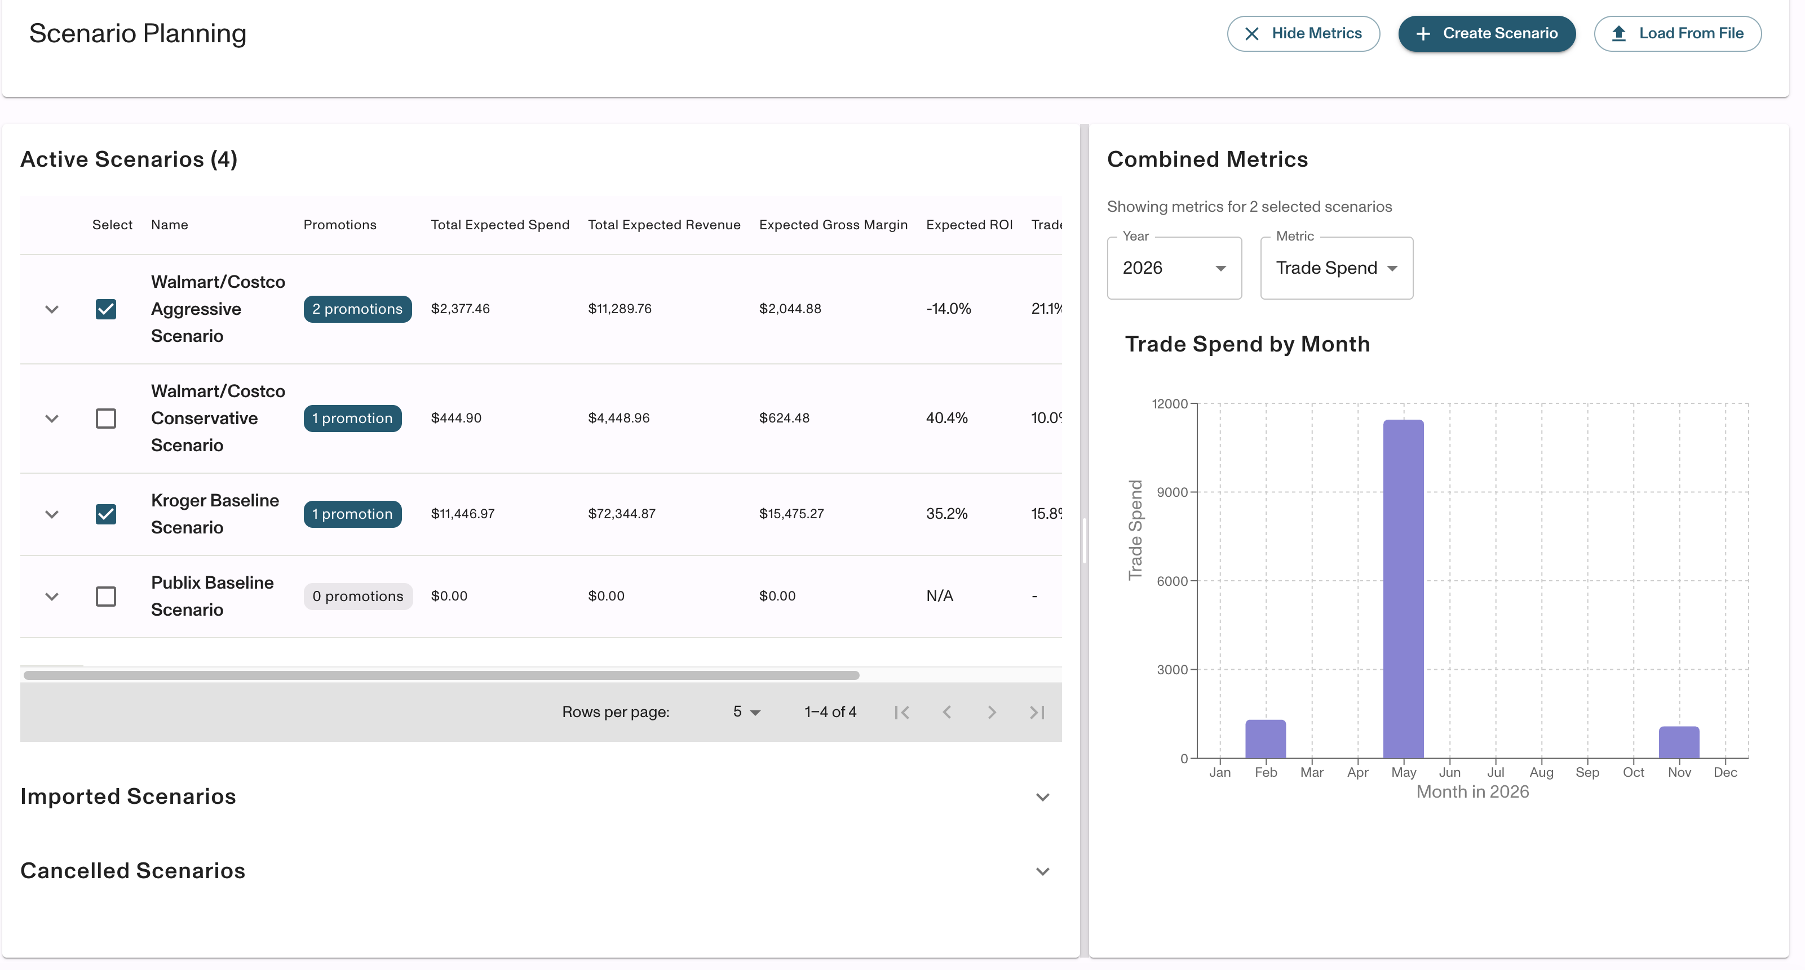Go to previous page arrow
The height and width of the screenshot is (970, 1805).
[x=946, y=712]
